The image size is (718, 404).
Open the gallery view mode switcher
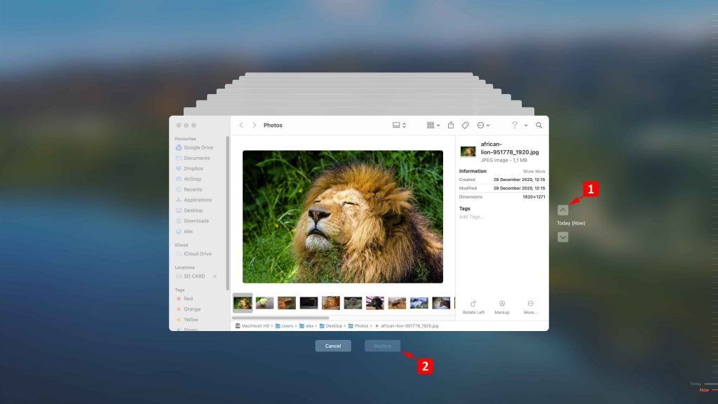399,125
